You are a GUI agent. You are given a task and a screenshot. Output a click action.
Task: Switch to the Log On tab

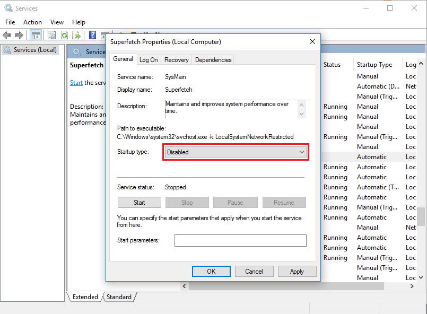coord(149,60)
